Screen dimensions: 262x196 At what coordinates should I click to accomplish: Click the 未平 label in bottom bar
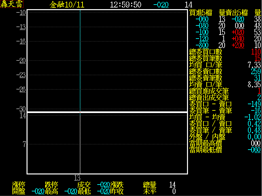(150, 191)
